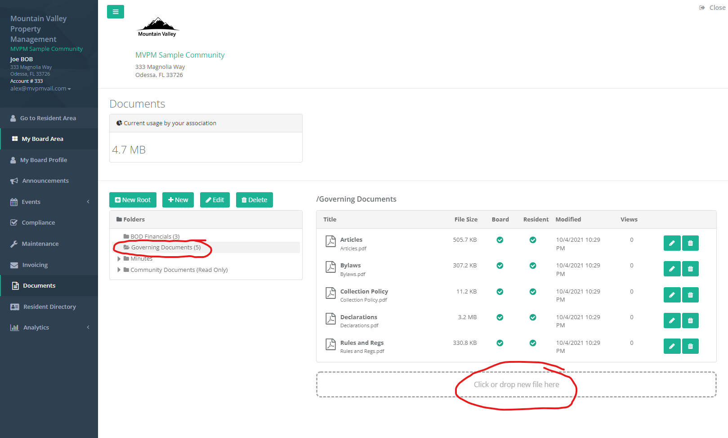Open the Resident Directory
728x438 pixels.
pyautogui.click(x=49, y=307)
